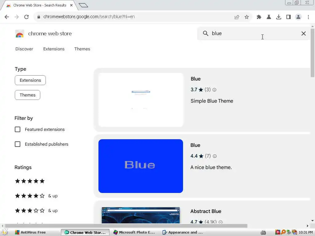Open Abstract Blue theme title
Screen dimensions: 315x236
[206, 211]
